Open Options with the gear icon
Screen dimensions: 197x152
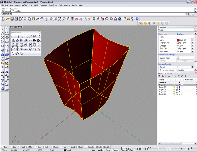pyautogui.click(x=128, y=19)
